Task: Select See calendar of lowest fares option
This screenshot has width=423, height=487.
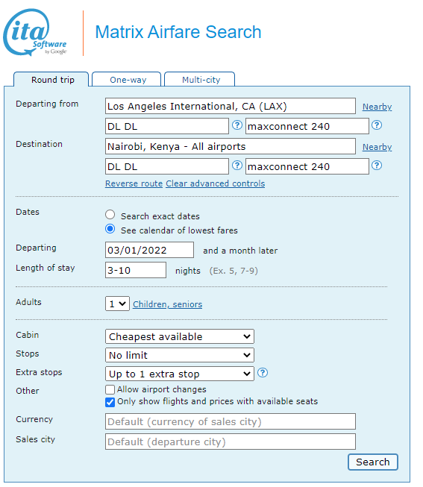Action: (x=110, y=229)
